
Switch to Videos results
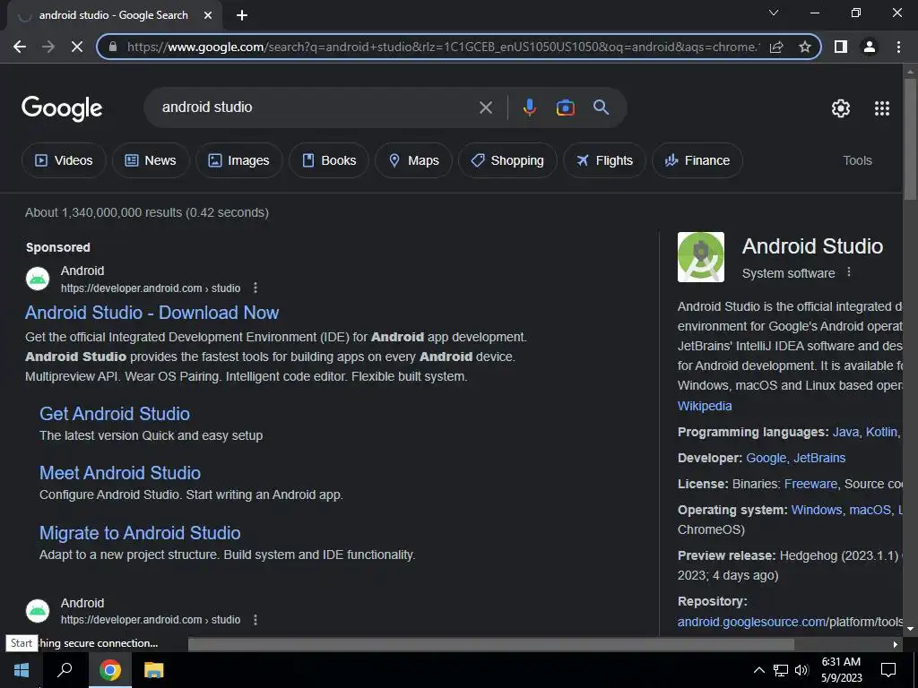click(64, 160)
